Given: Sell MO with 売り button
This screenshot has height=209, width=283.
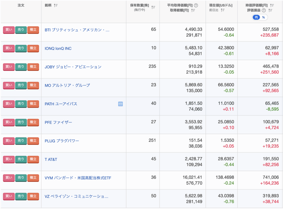Looking at the screenshot, I should coord(21,85).
